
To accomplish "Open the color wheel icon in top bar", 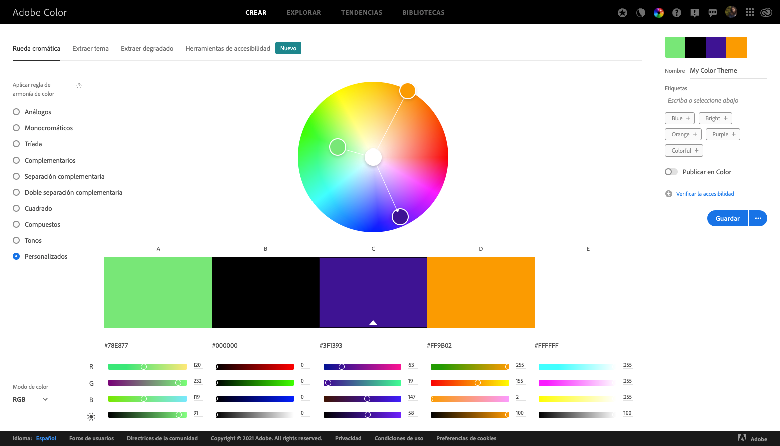I will click(x=658, y=12).
